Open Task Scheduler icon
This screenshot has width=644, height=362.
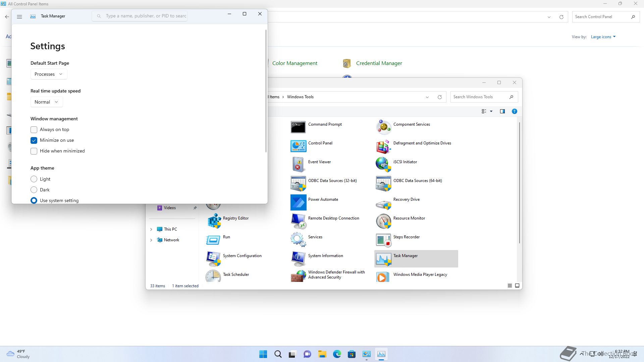point(214,276)
